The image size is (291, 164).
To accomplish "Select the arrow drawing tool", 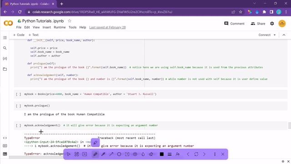I will [111, 154].
